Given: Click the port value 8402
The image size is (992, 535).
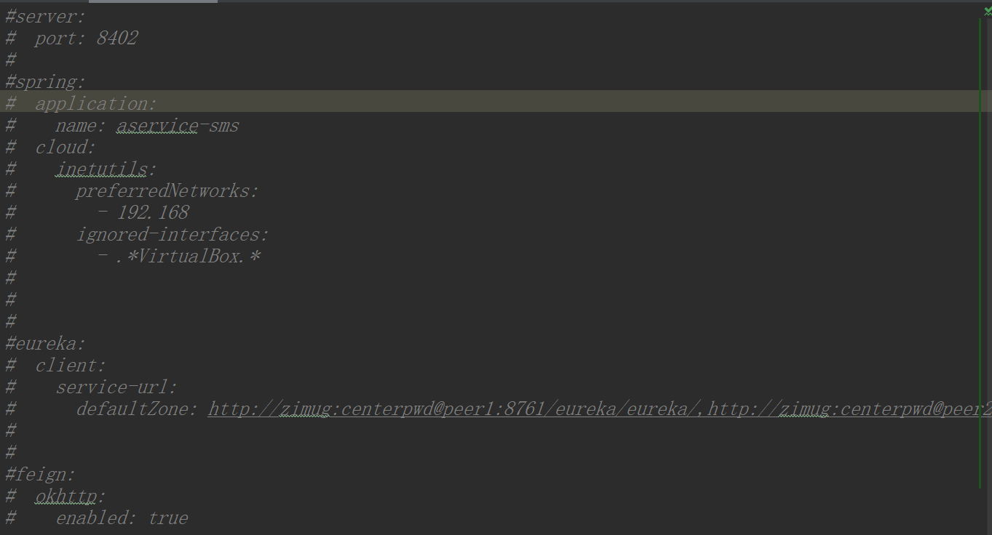Looking at the screenshot, I should (x=117, y=39).
